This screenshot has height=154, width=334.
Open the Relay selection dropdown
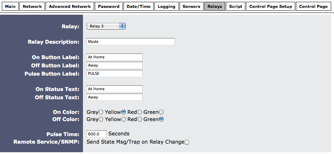click(106, 26)
